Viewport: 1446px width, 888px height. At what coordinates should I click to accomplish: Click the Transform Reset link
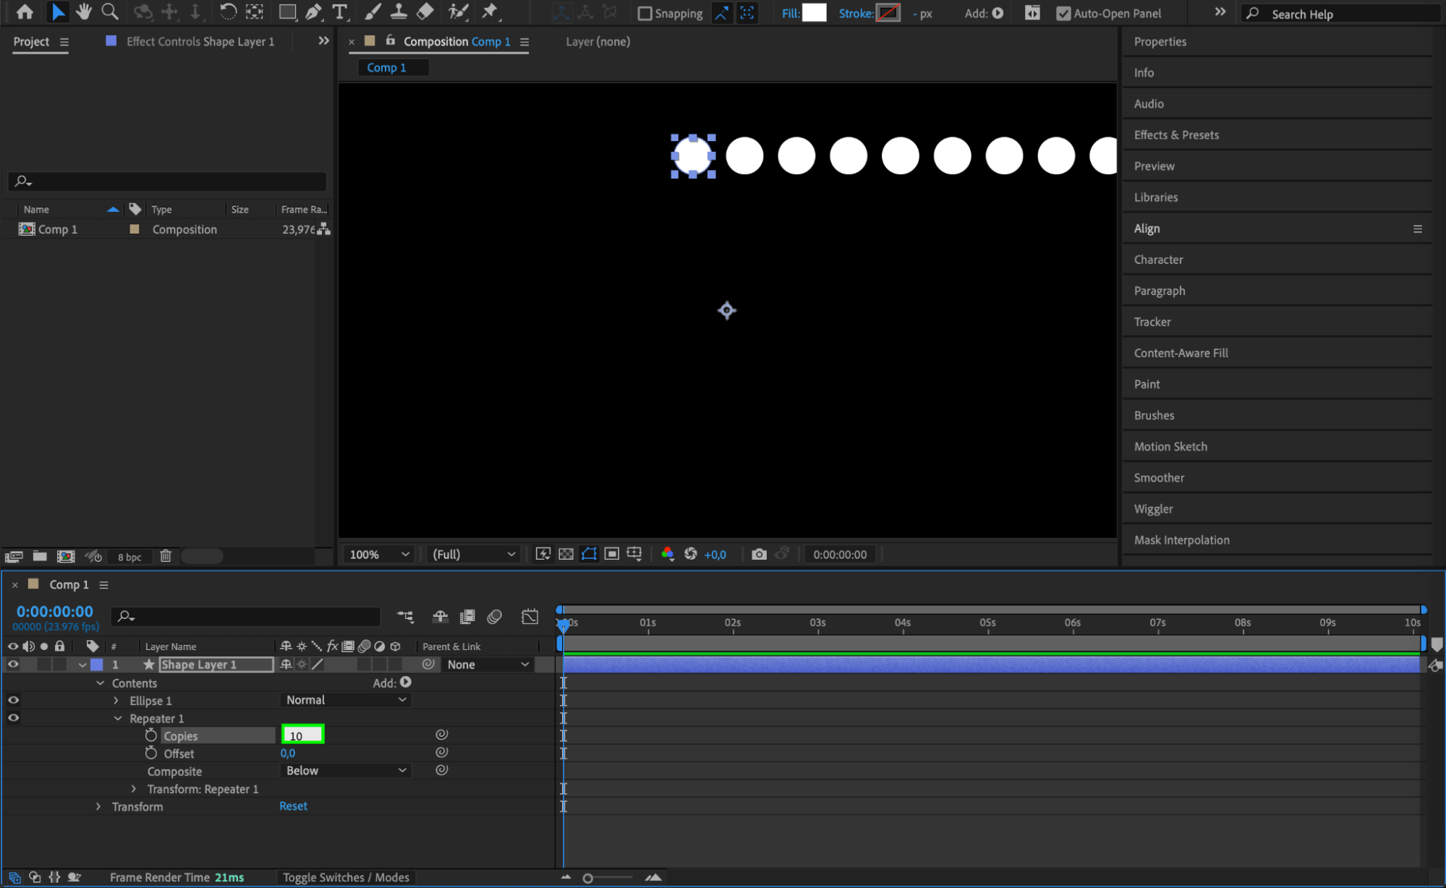pos(293,806)
